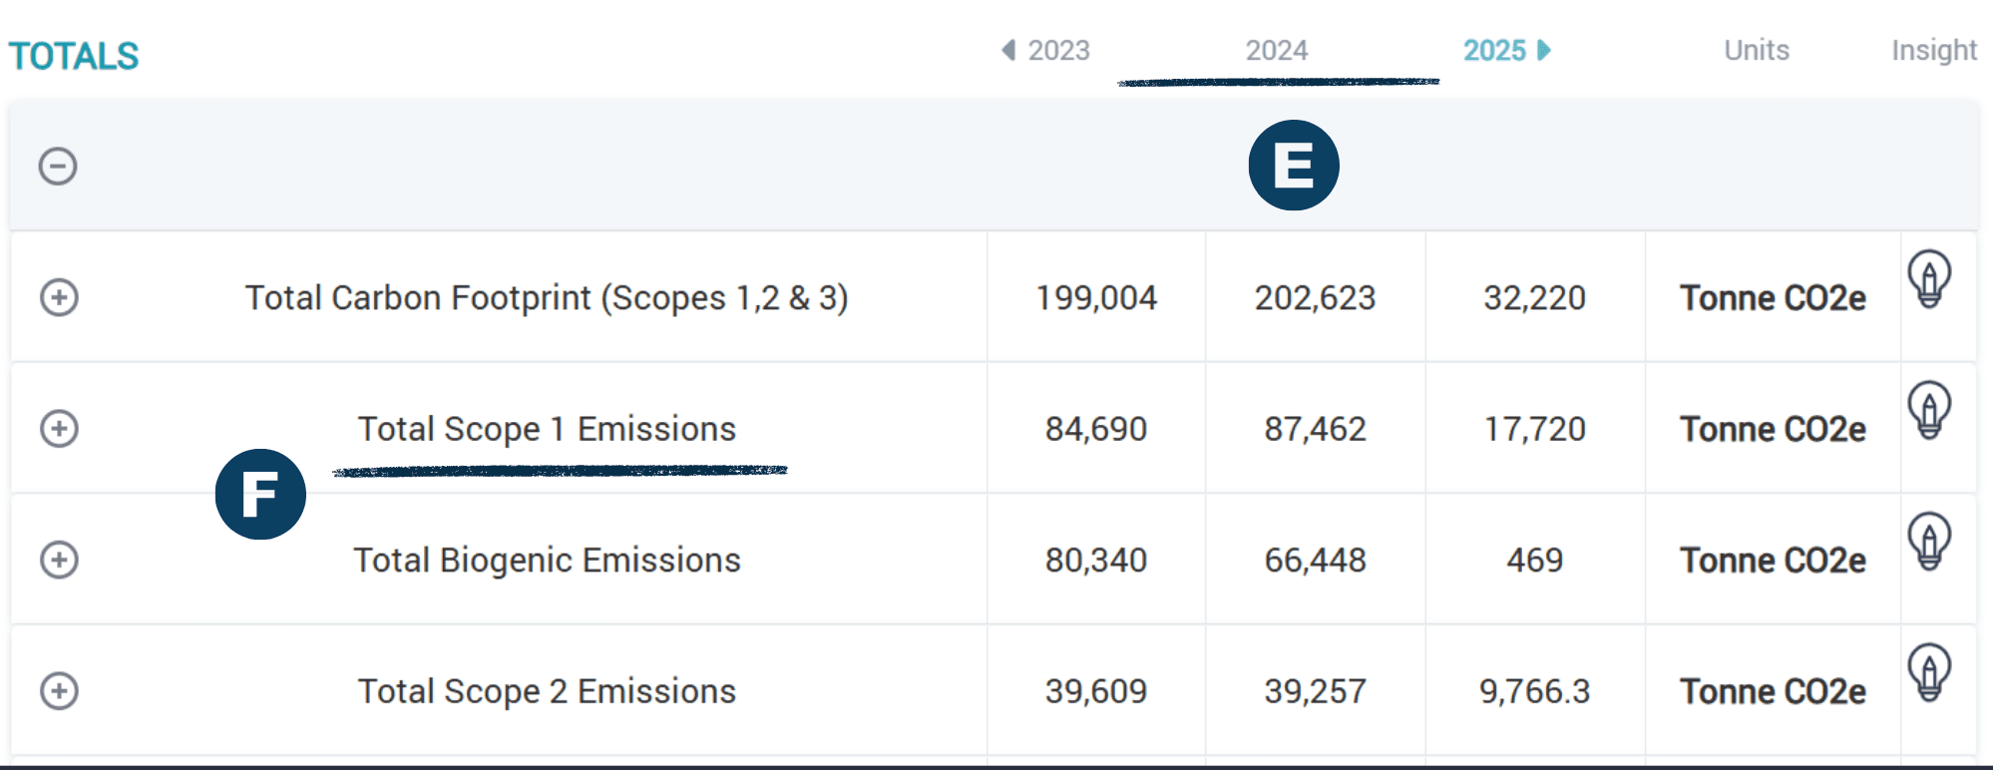This screenshot has height=771, width=1993.
Task: Click the 84,690 Scope 1 value
Action: point(1096,429)
